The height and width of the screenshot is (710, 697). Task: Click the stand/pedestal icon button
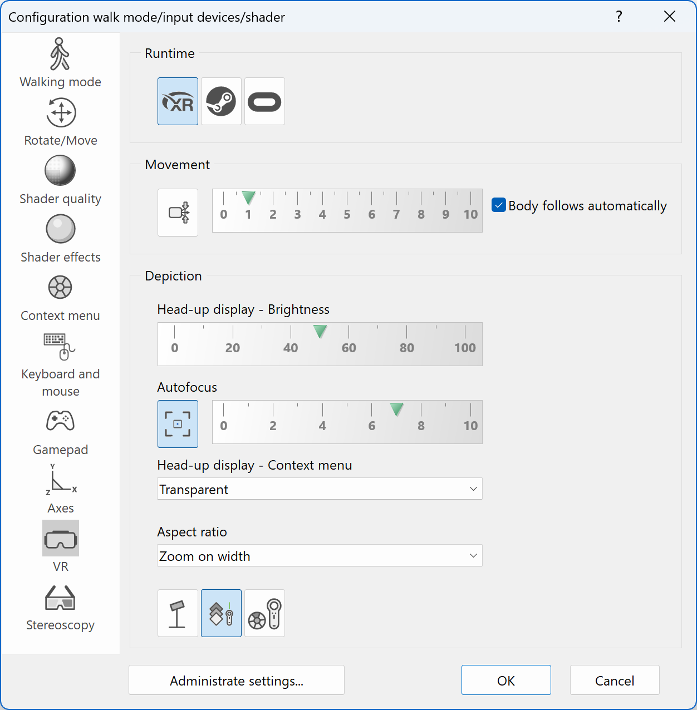pos(178,613)
